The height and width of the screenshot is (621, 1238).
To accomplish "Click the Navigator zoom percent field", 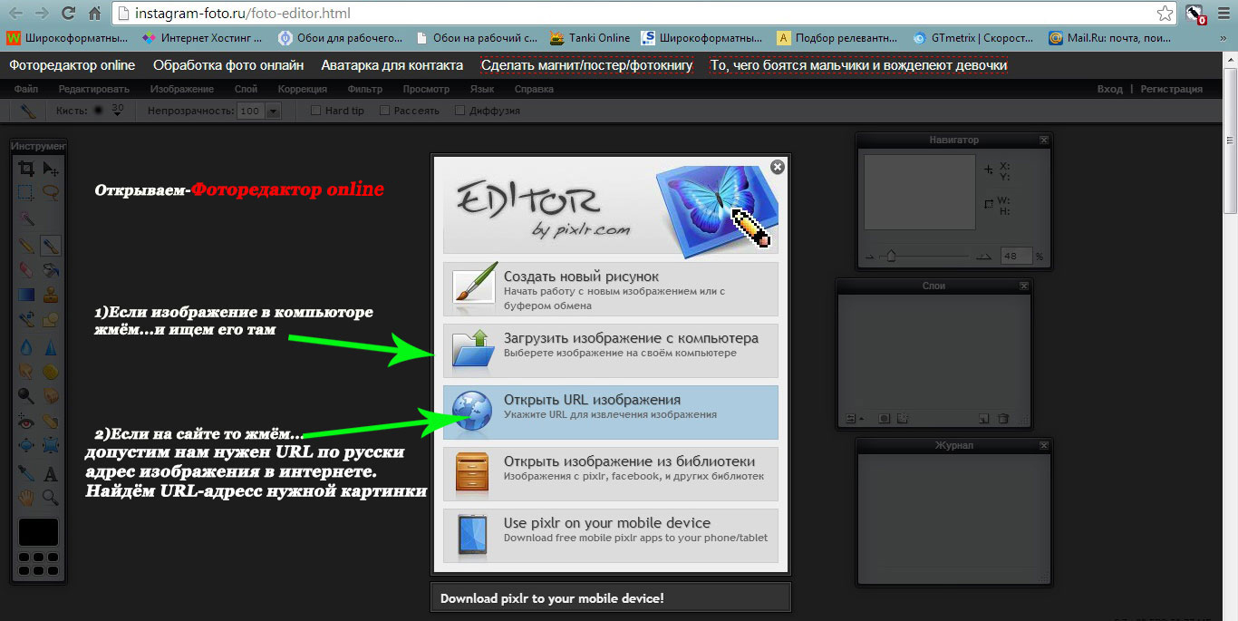I will point(1016,257).
